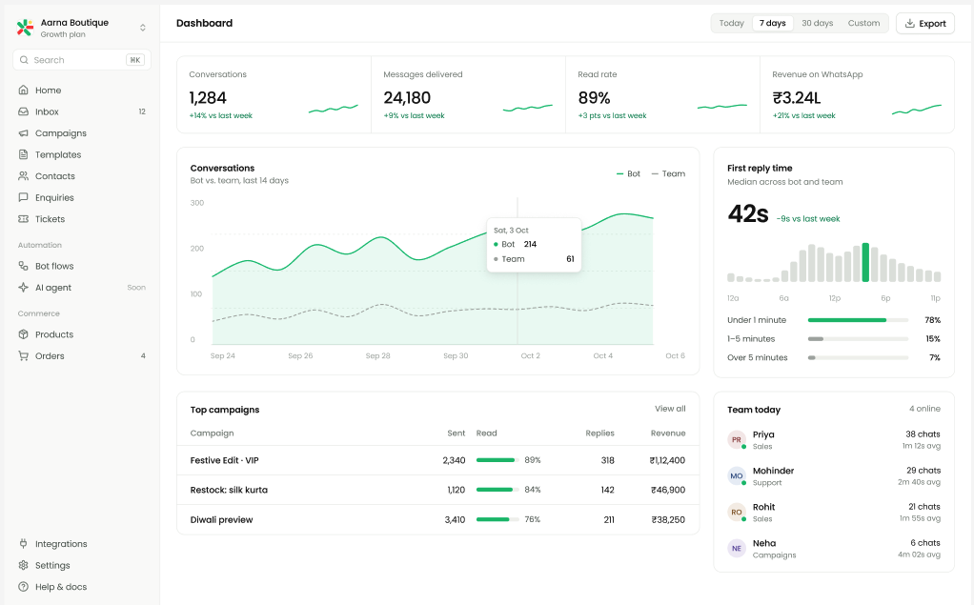
Task: Click the Revenue column header
Action: 668,433
